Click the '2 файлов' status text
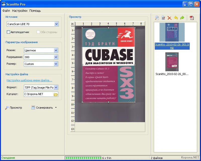Image resolution: width=201 pixels, height=161 pixels. (x=157, y=158)
